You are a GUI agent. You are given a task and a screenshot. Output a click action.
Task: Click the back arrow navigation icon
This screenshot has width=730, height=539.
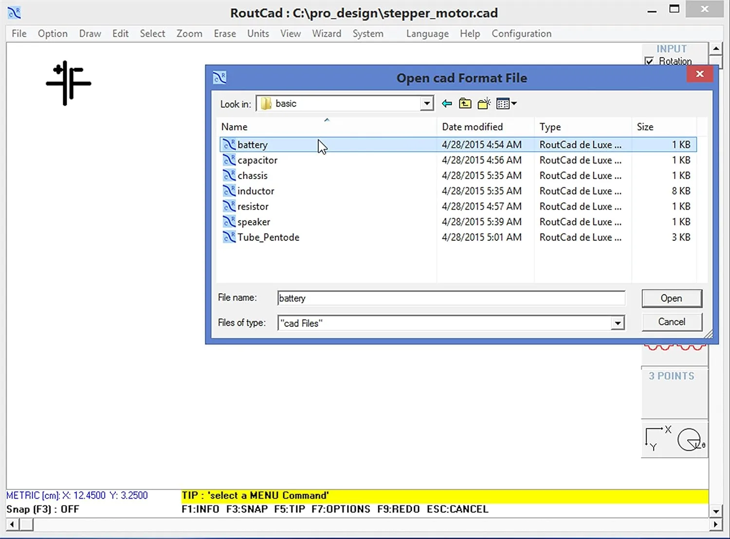coord(446,103)
